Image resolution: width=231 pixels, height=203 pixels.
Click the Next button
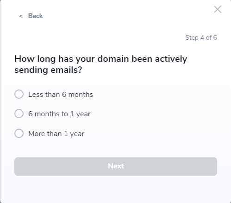(116, 167)
